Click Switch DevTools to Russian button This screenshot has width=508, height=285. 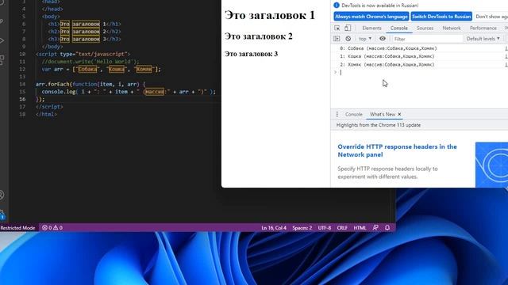click(441, 17)
